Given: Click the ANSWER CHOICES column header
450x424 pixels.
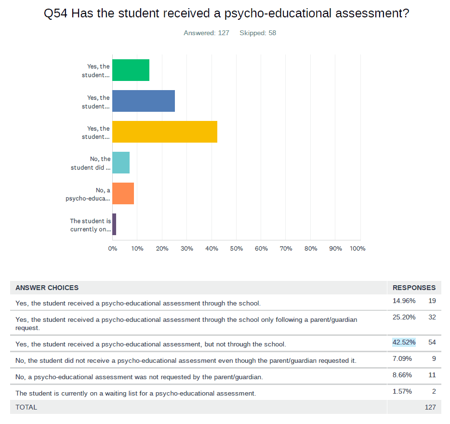Looking at the screenshot, I should point(47,288).
